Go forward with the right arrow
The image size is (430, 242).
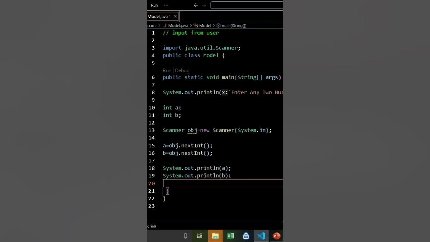click(204, 5)
